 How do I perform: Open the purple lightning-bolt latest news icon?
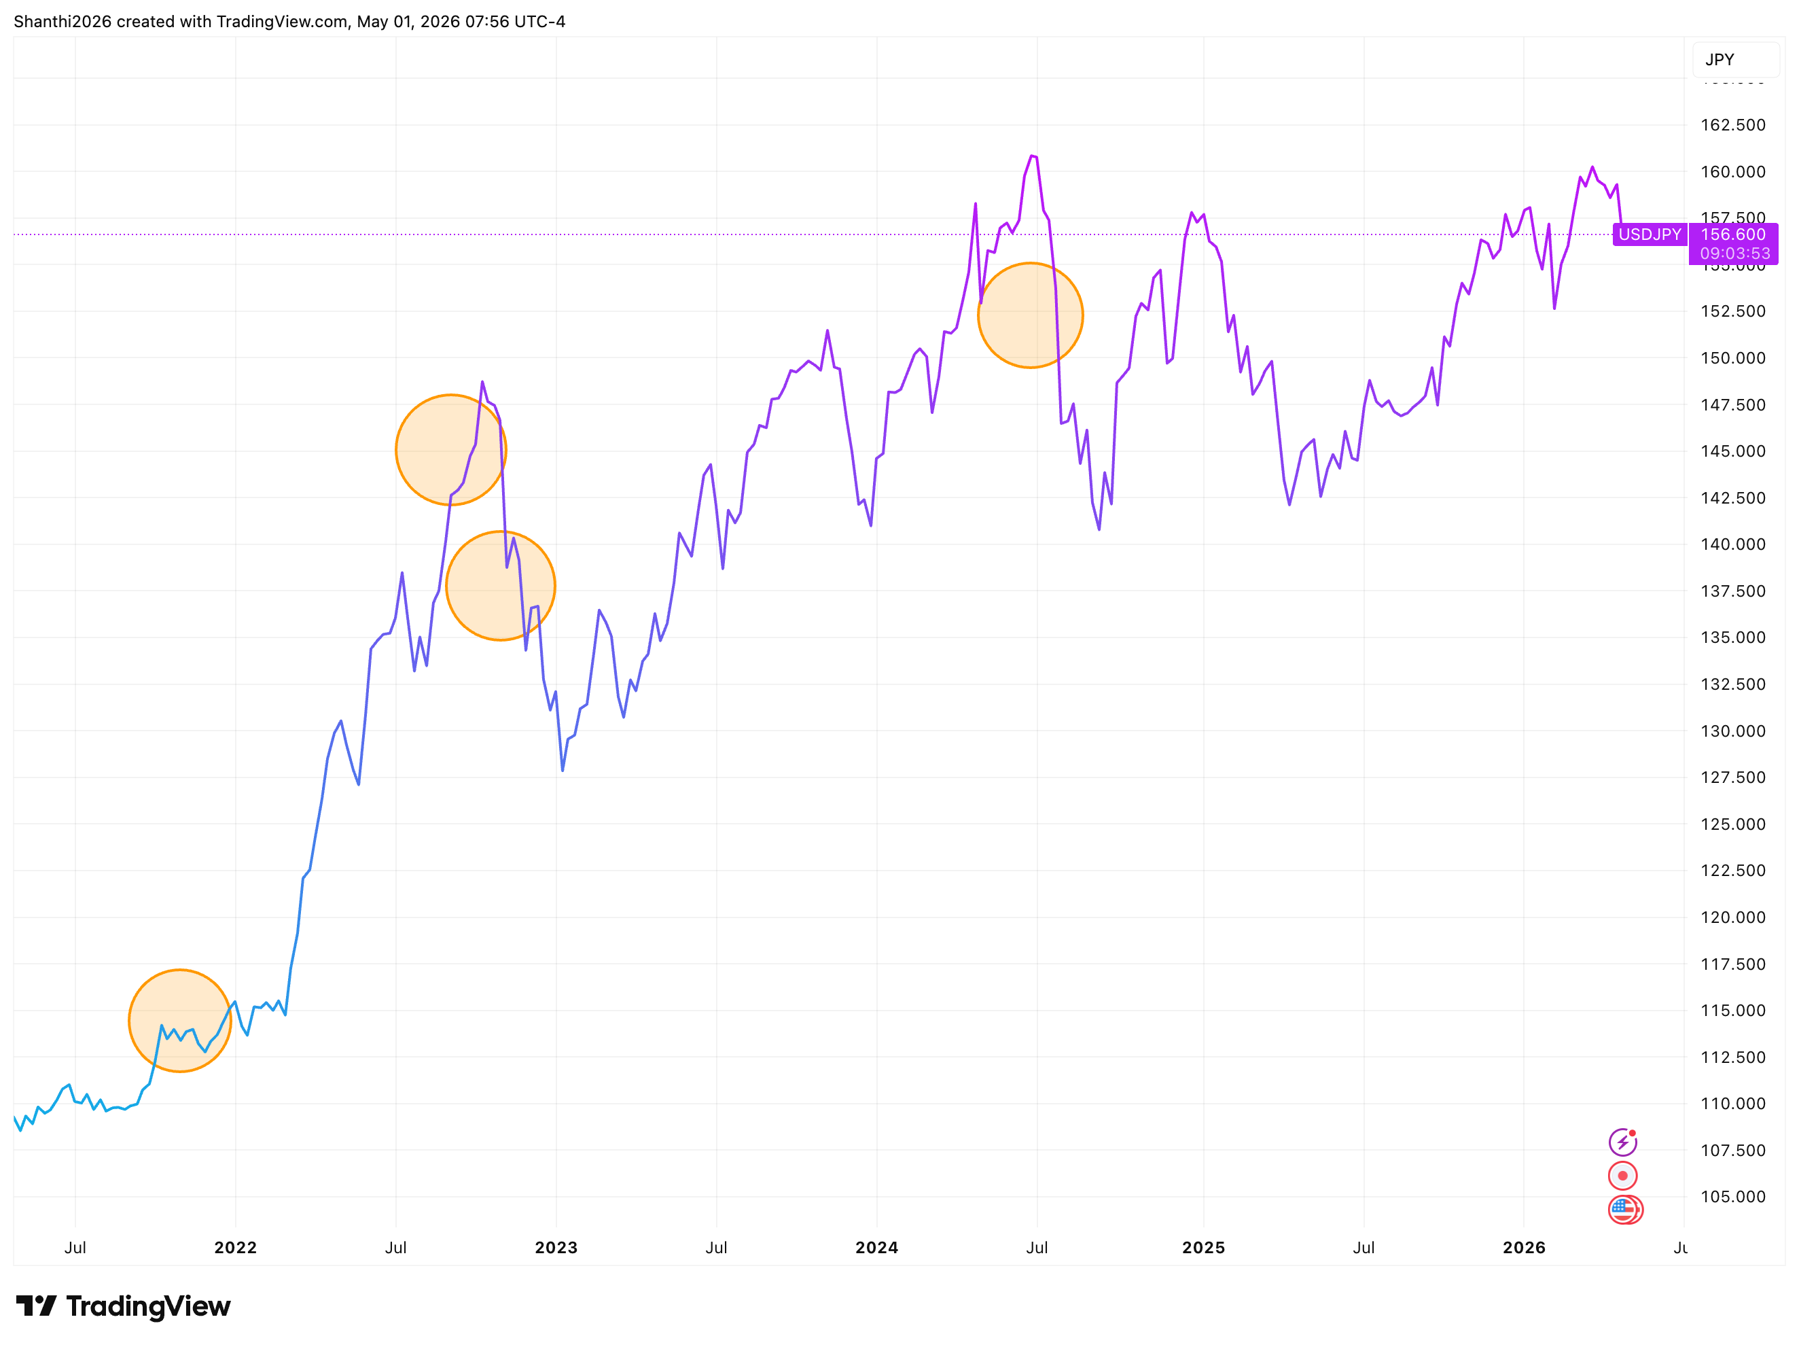pyautogui.click(x=1622, y=1142)
